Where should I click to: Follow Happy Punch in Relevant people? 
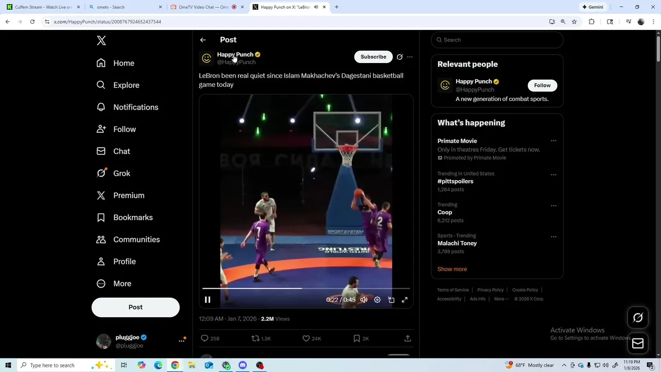[542, 85]
